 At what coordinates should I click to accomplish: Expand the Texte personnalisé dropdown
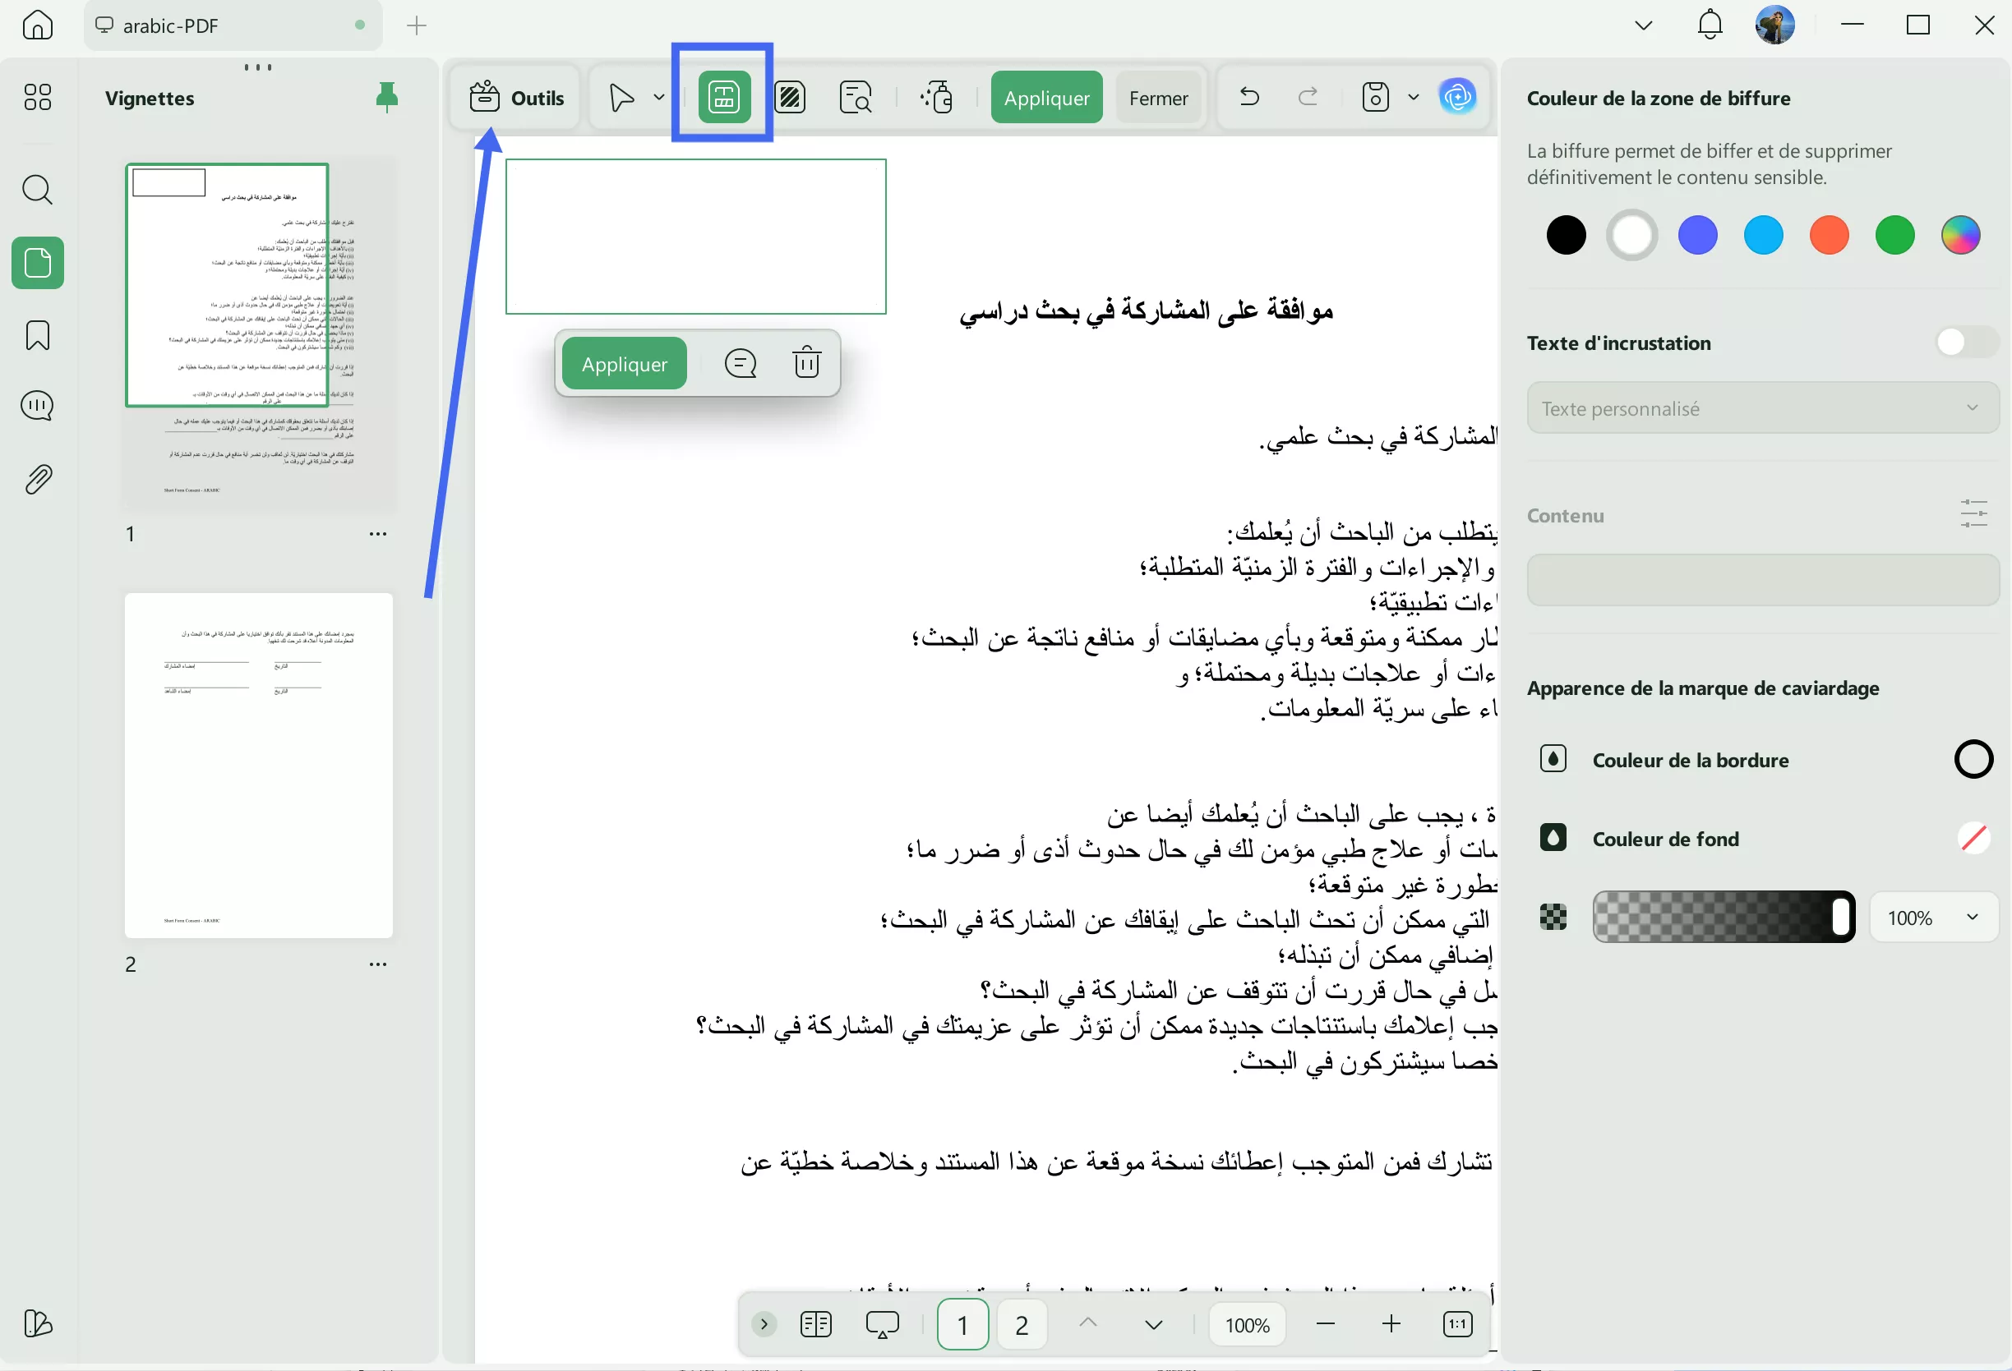point(1762,407)
